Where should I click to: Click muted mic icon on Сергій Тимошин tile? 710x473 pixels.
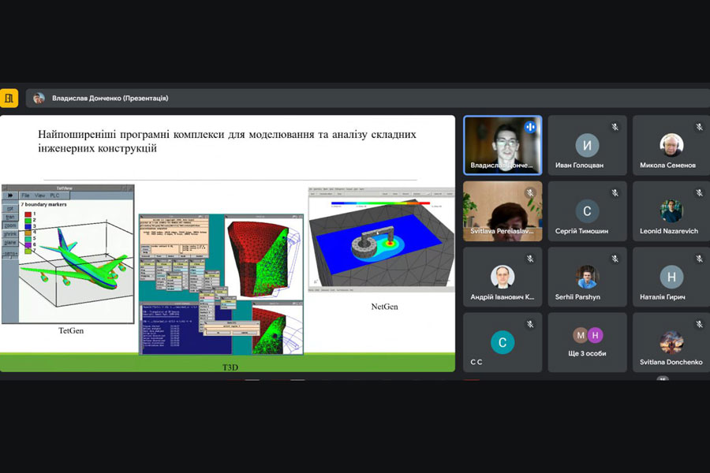[615, 193]
